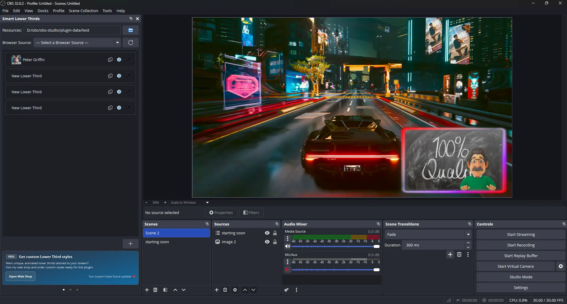Image resolution: width=567 pixels, height=304 pixels.
Task: Open info for the first New Lower Third
Action: [119, 76]
